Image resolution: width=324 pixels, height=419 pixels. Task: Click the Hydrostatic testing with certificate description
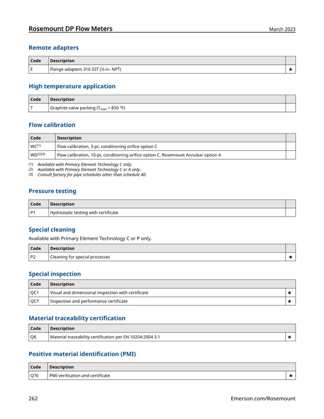click(x=84, y=213)
